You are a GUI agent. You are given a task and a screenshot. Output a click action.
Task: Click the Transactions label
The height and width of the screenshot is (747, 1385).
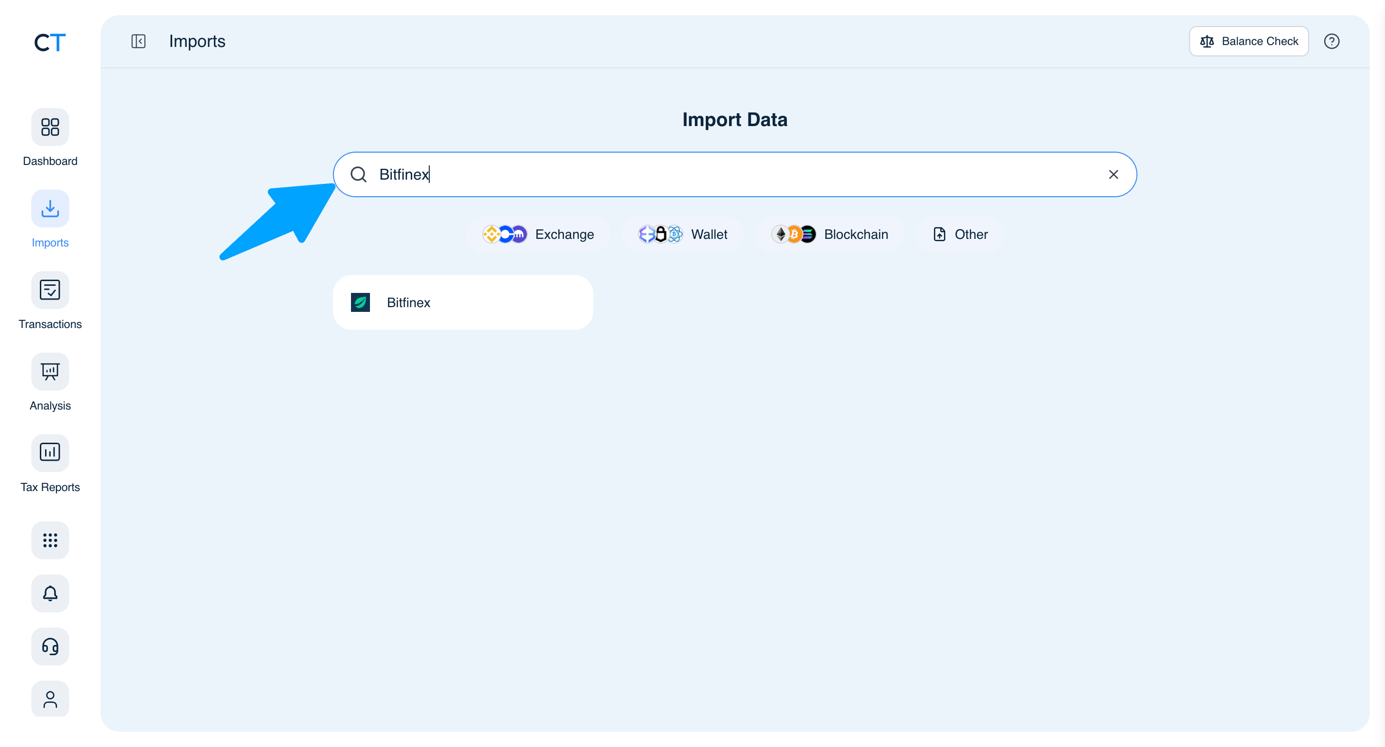coord(50,324)
